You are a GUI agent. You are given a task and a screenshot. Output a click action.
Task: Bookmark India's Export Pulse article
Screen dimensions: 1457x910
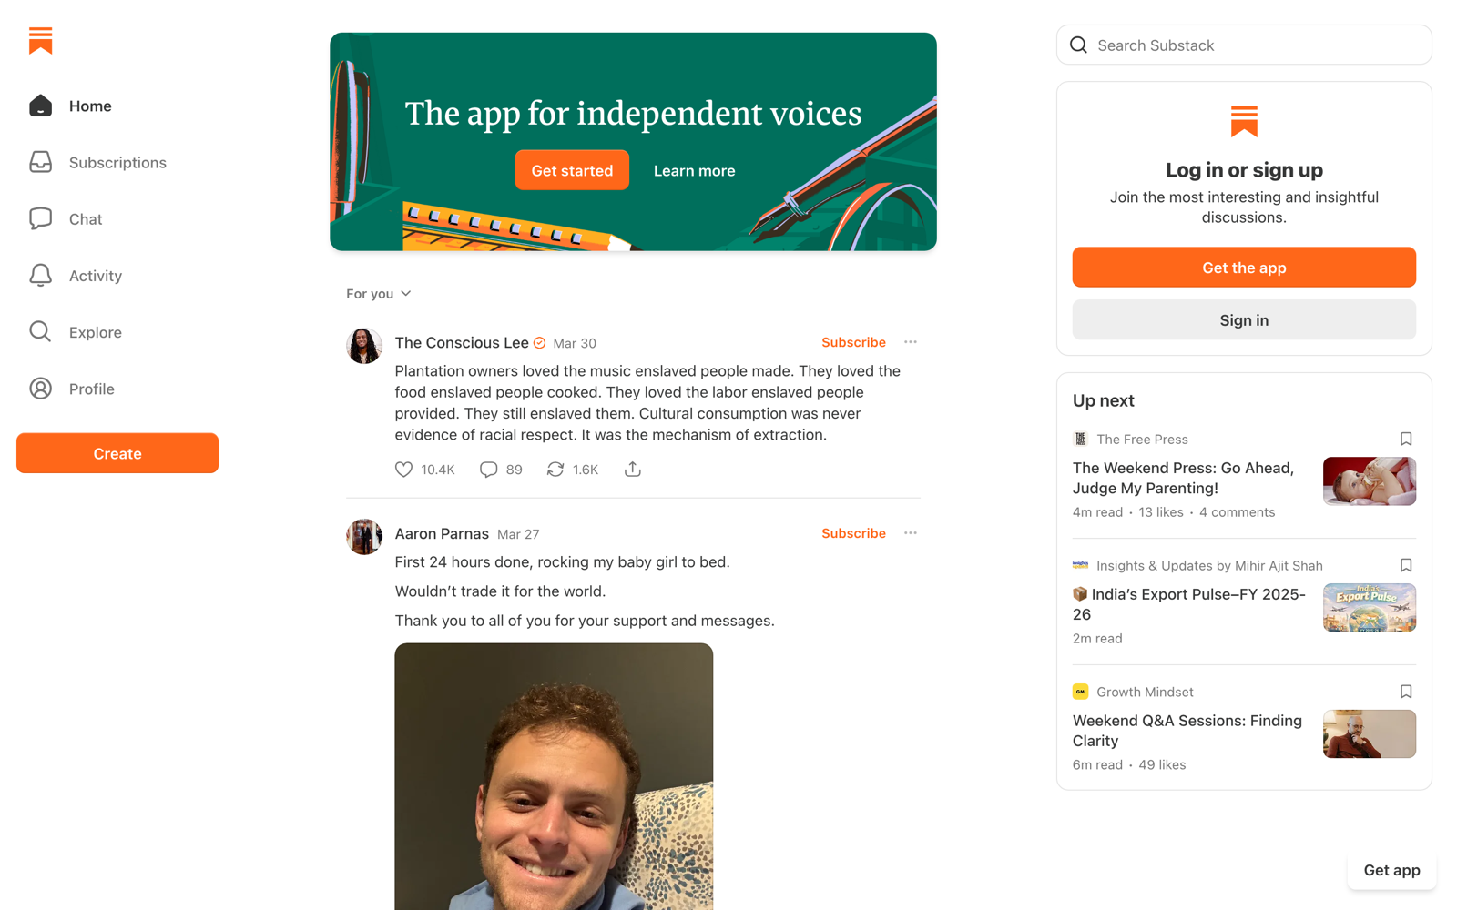coord(1406,566)
